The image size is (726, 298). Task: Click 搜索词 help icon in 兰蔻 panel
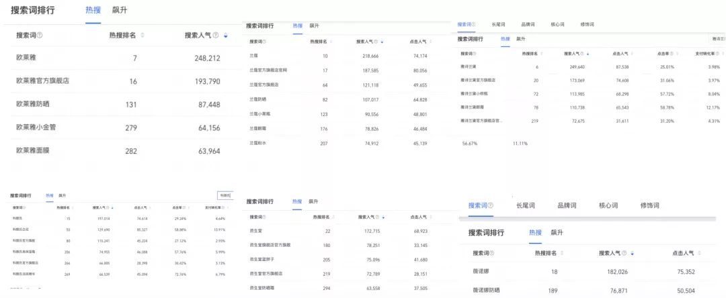pos(264,42)
